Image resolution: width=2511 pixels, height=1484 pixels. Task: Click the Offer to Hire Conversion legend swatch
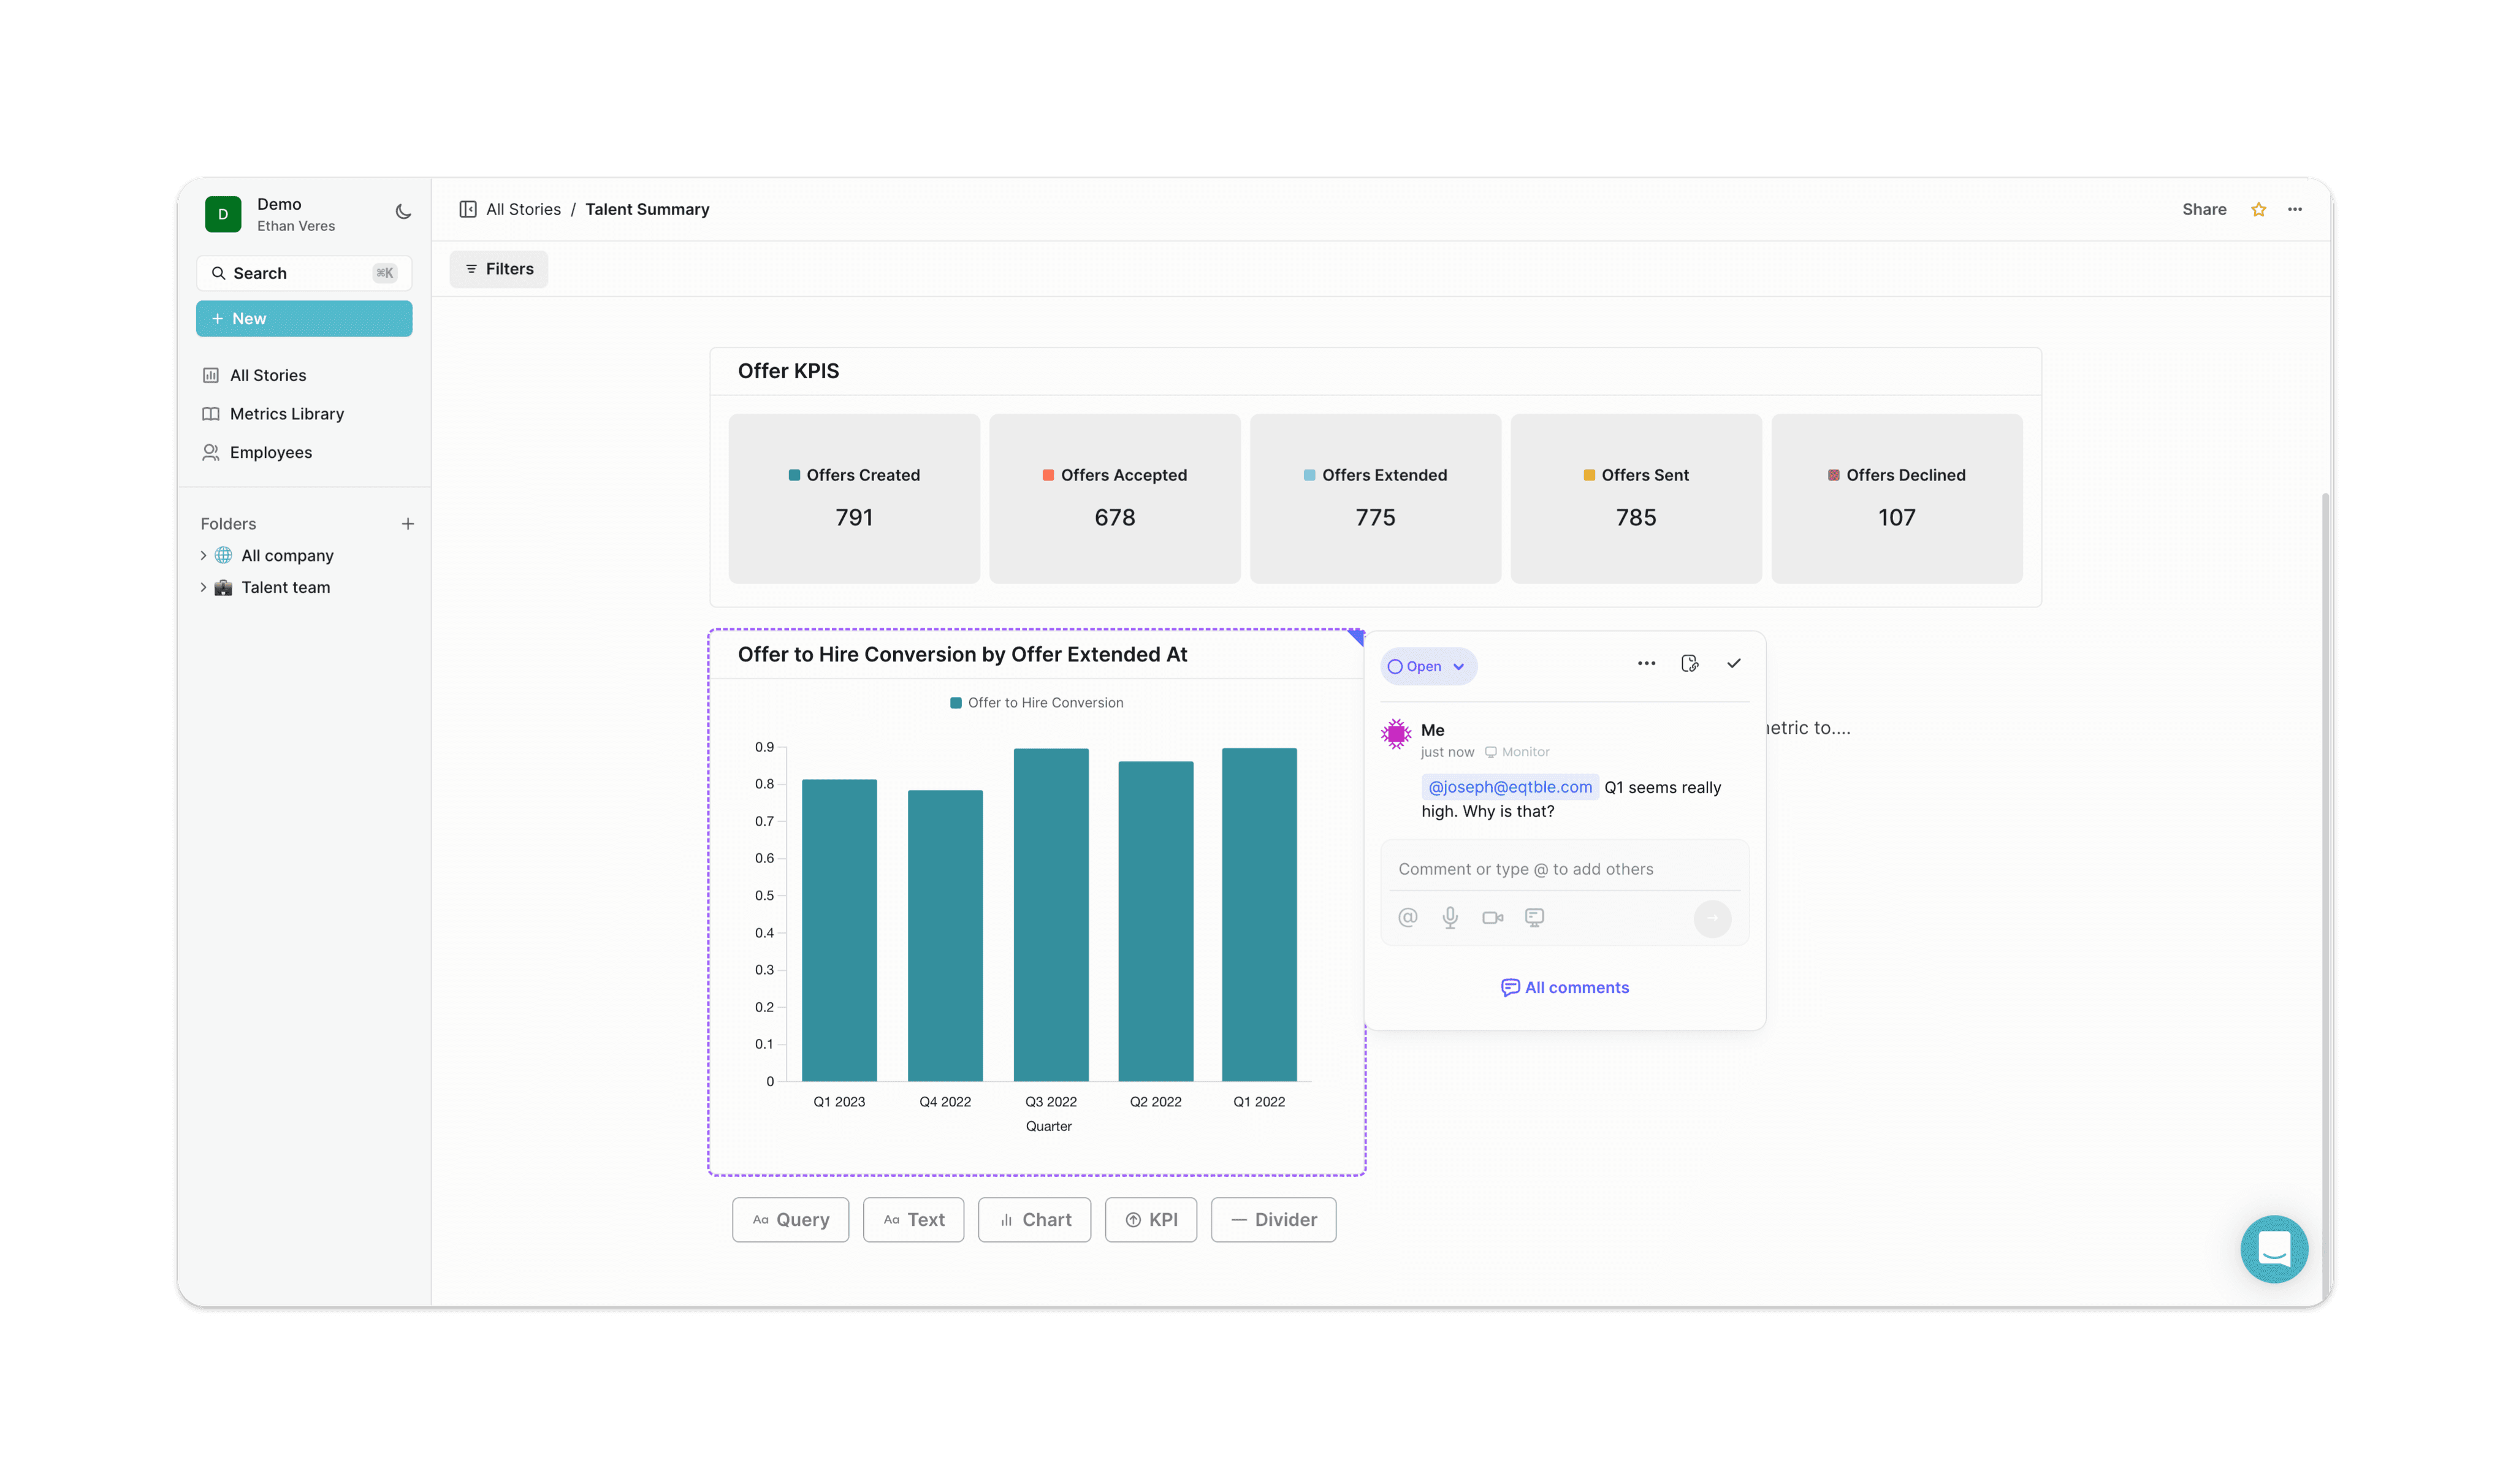pyautogui.click(x=956, y=703)
